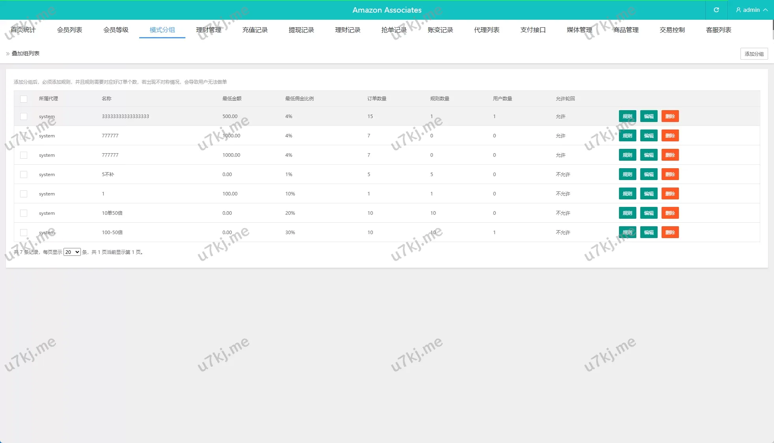Switch to the 充值记录 tab

255,30
